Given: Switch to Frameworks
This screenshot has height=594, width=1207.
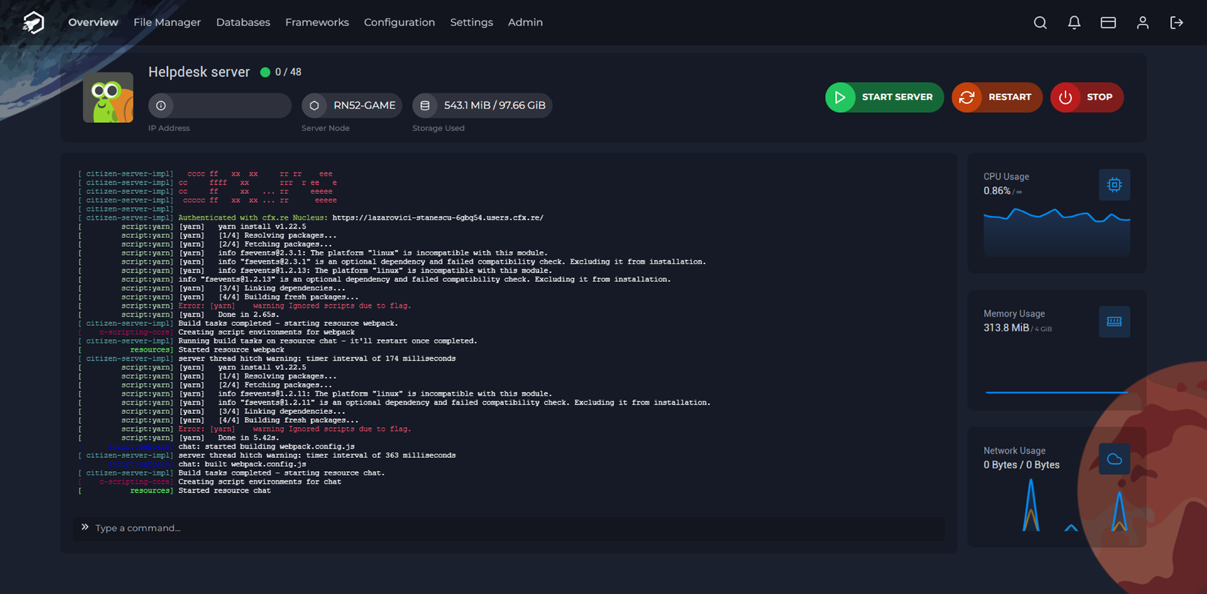Looking at the screenshot, I should (317, 23).
